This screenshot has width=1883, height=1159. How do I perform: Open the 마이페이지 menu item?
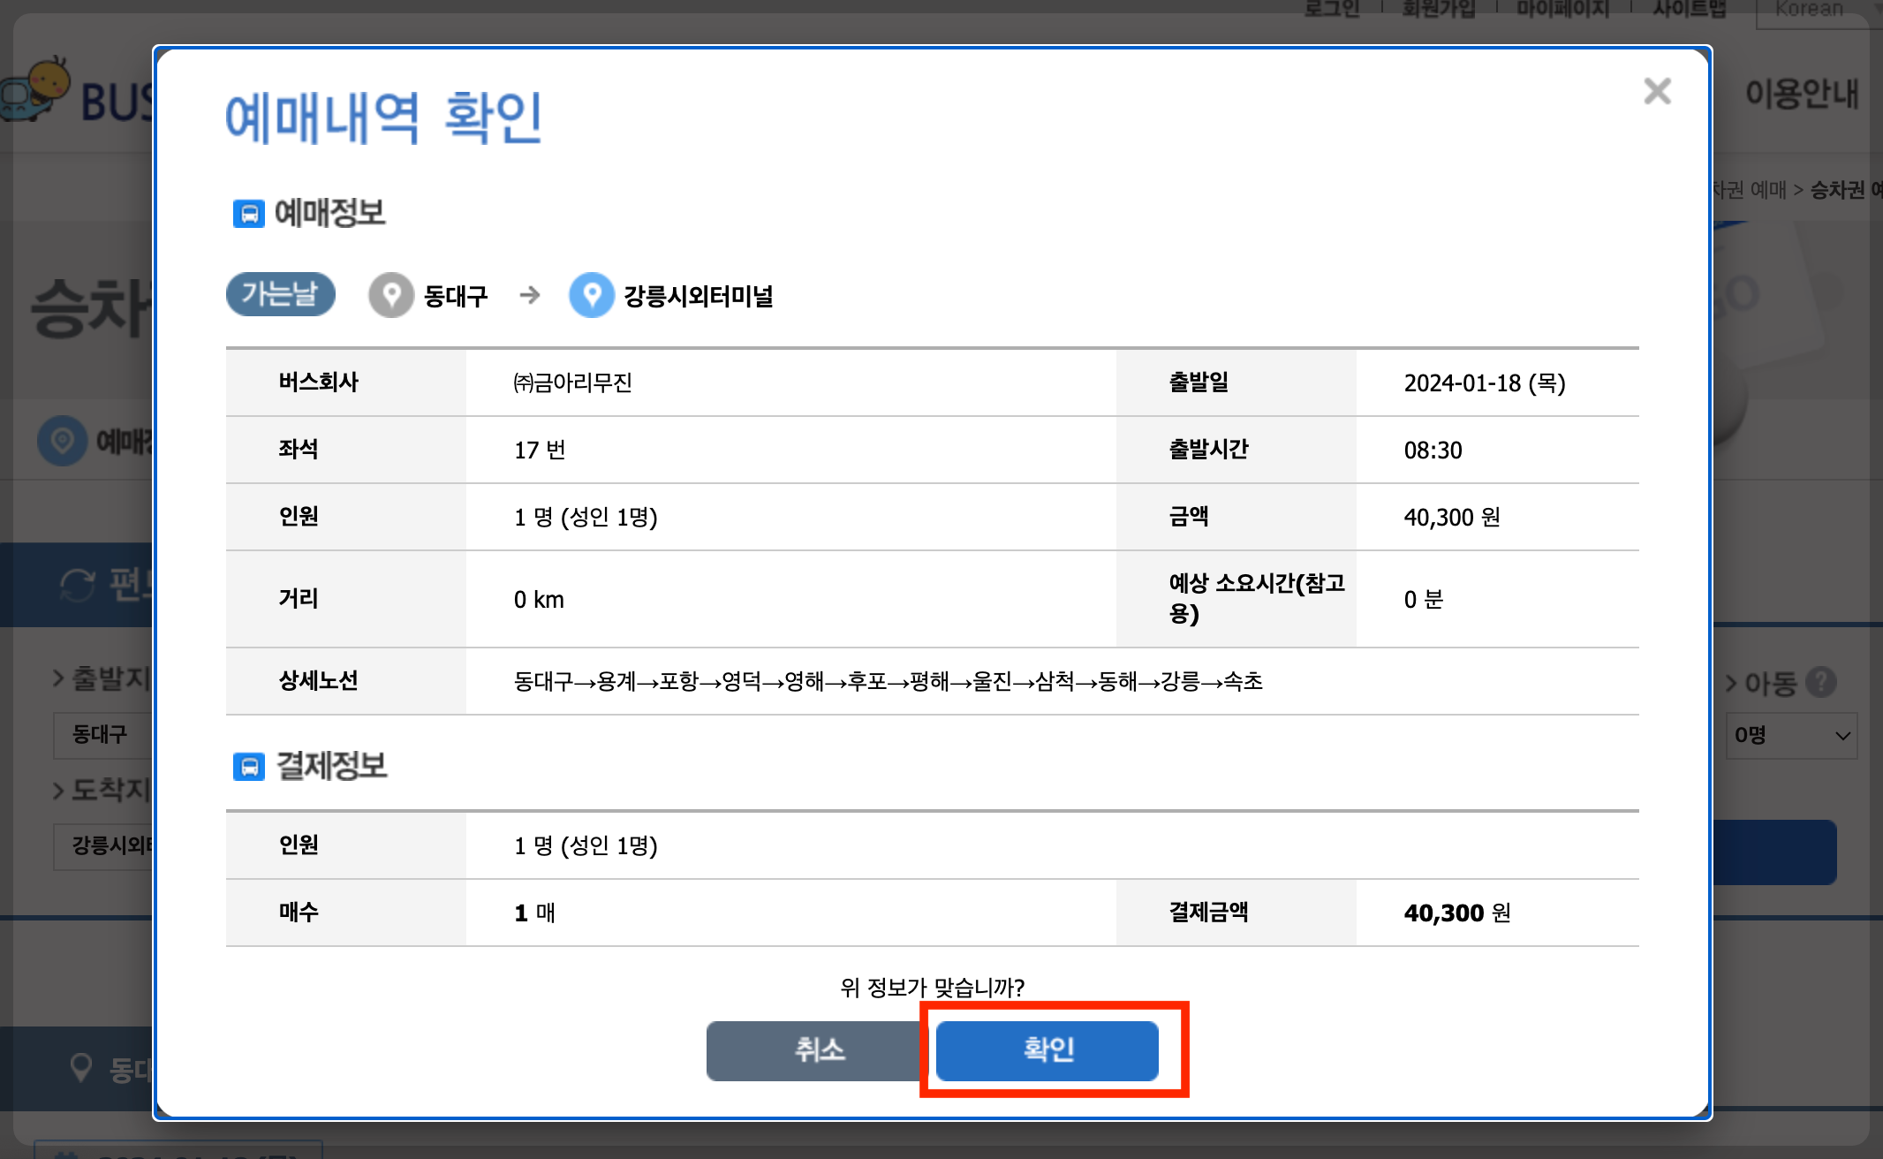tap(1562, 8)
